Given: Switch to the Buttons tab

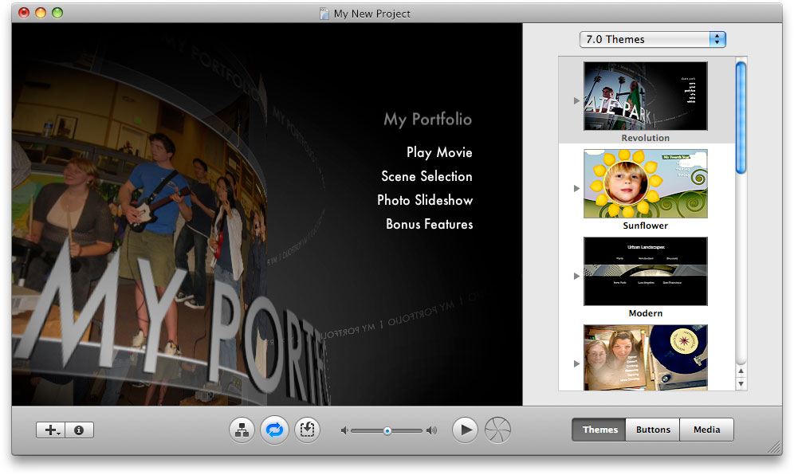Looking at the screenshot, I should (x=653, y=430).
